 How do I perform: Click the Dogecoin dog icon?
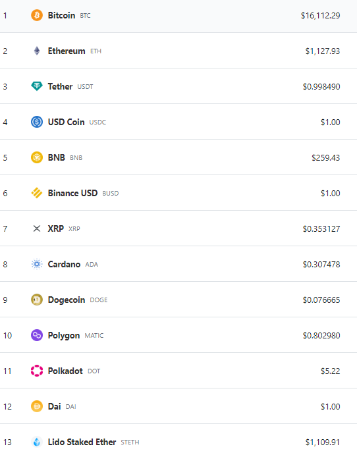(37, 300)
